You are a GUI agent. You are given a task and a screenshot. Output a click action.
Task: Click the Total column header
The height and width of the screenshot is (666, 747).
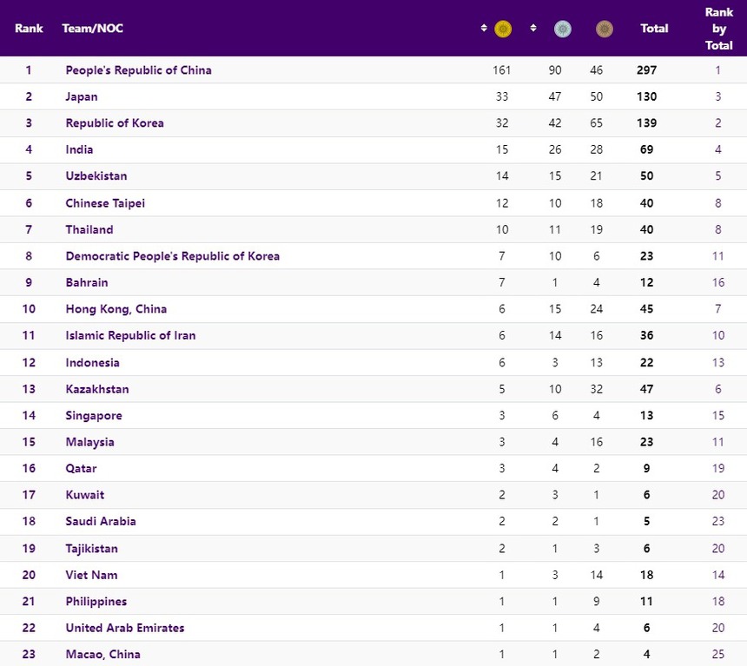click(x=654, y=29)
